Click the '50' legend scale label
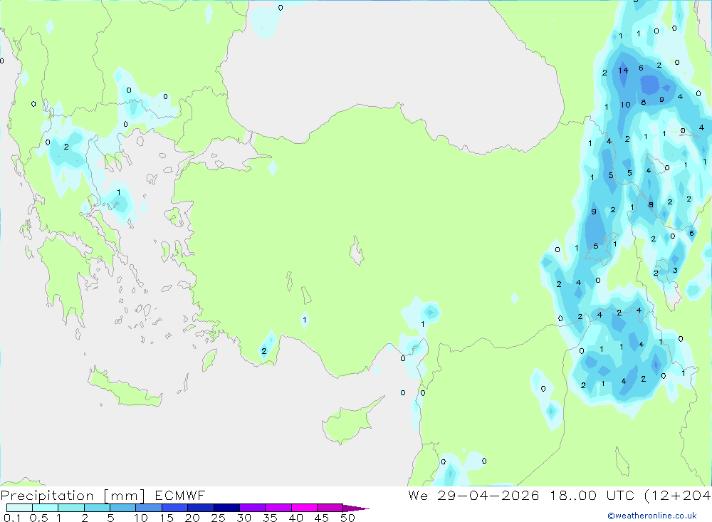Viewport: 712px width, 522px height. [x=347, y=518]
